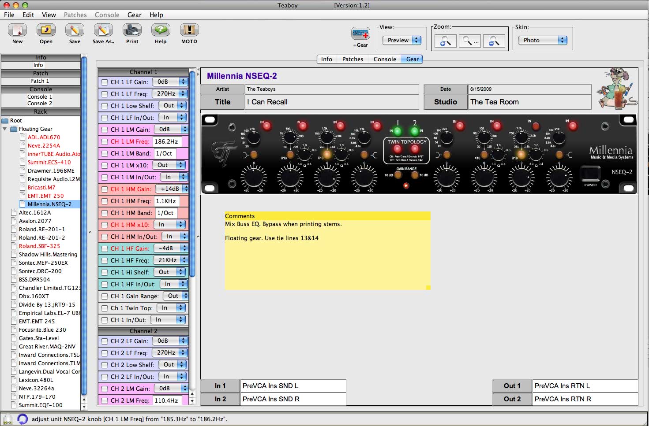The image size is (649, 426).
Task: Open the Skin Photo dropdown
Action: click(x=543, y=40)
